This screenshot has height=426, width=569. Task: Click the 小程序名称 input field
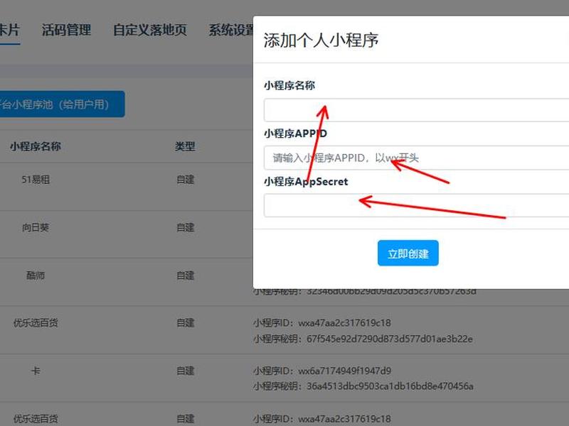pyautogui.click(x=417, y=110)
